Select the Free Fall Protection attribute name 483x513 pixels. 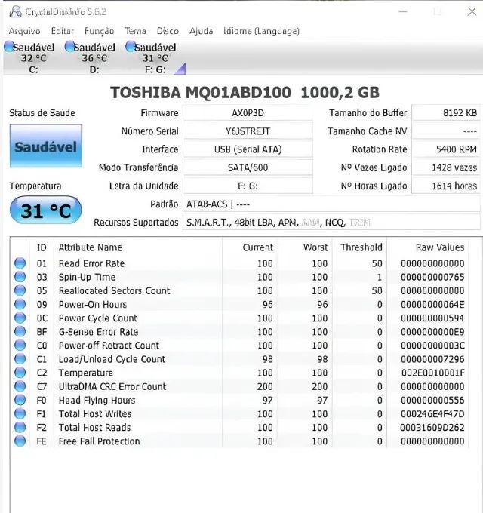tap(99, 441)
